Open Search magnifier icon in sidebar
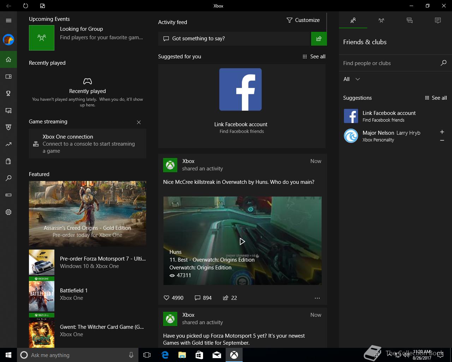This screenshot has height=362, width=452. pyautogui.click(x=8, y=178)
